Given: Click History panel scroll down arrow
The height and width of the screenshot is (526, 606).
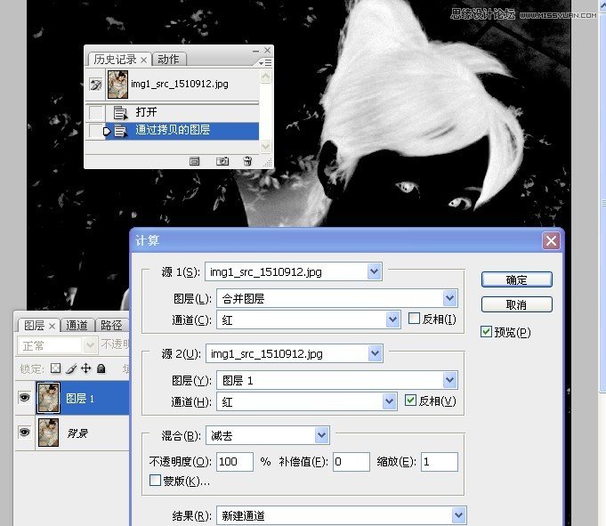Looking at the screenshot, I should click(x=265, y=146).
